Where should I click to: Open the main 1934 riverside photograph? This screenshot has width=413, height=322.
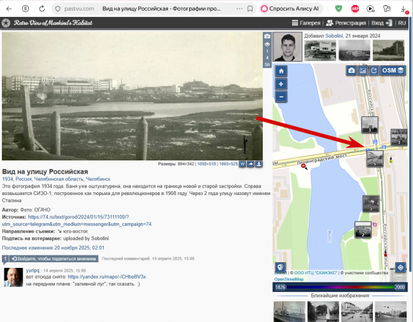[x=132, y=96]
